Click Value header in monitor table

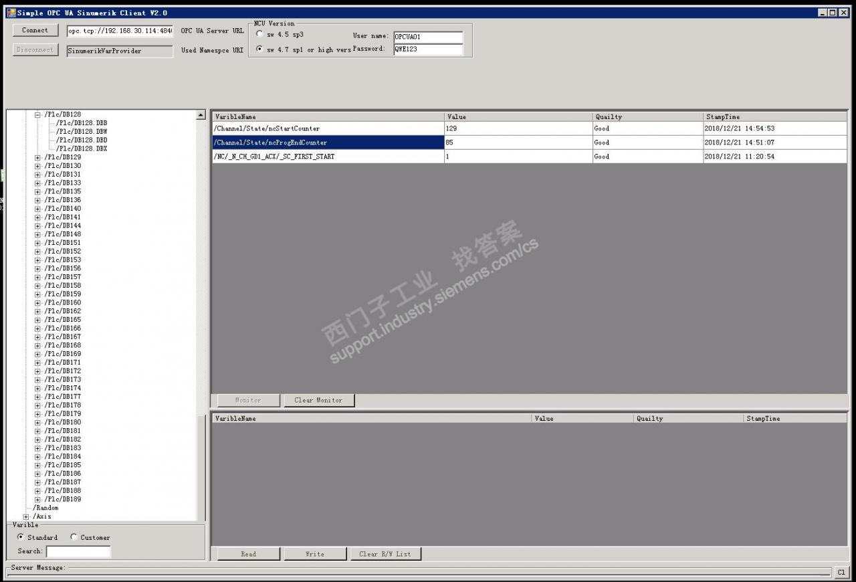pos(518,116)
